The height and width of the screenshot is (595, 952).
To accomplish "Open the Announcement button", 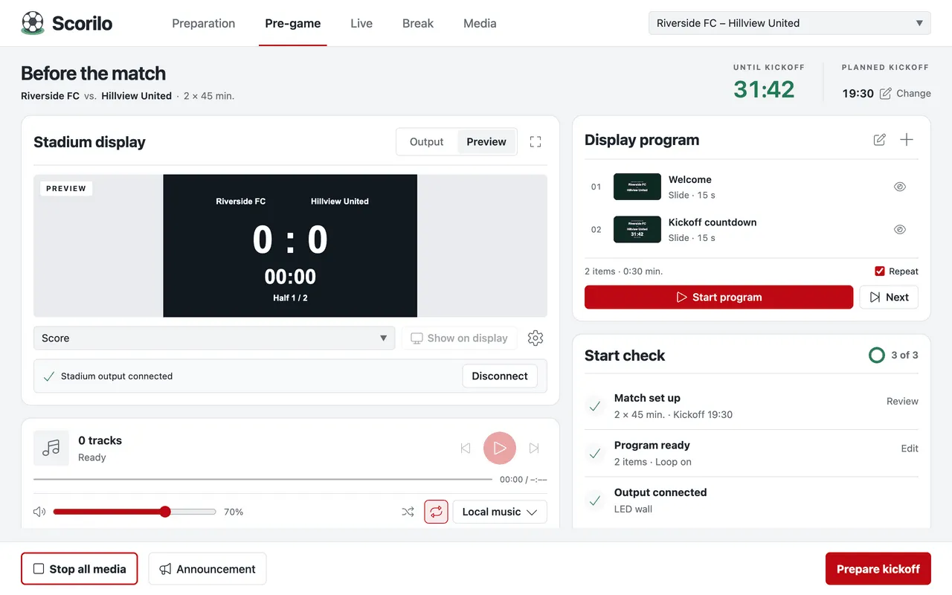I will pyautogui.click(x=208, y=569).
